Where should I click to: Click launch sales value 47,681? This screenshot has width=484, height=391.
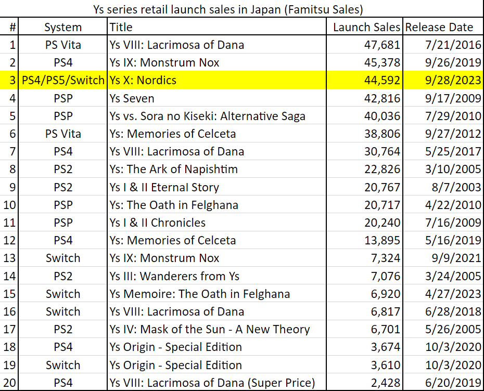[x=382, y=45]
